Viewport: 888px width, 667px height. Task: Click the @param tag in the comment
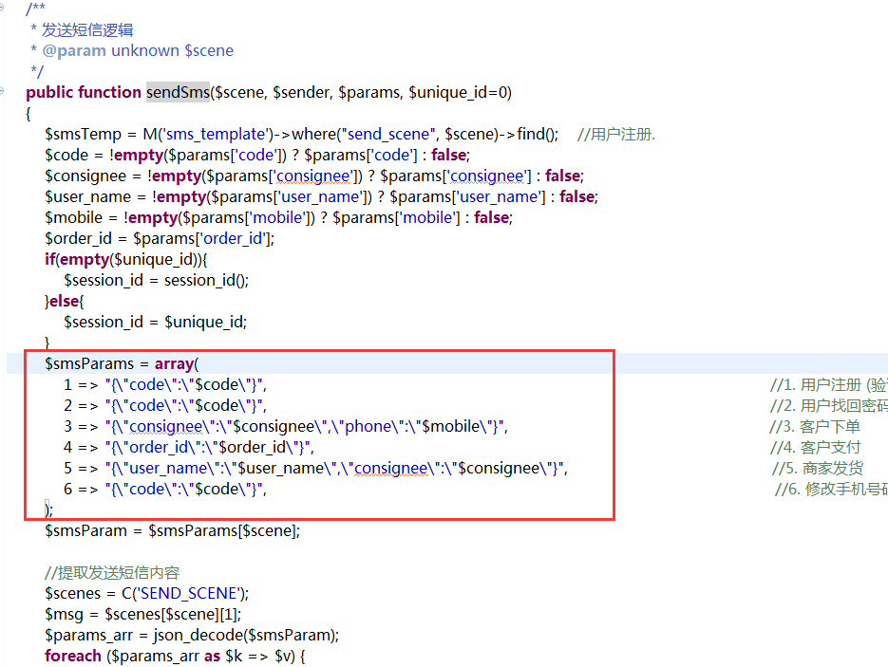coord(74,51)
